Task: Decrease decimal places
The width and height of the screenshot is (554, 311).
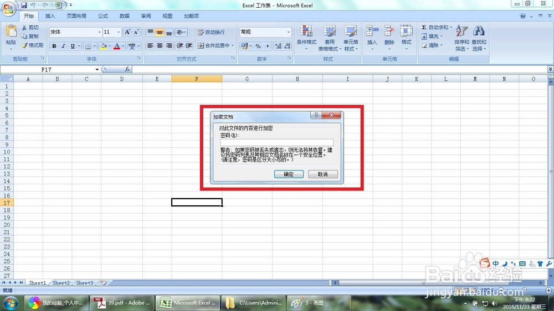Action: [287, 46]
